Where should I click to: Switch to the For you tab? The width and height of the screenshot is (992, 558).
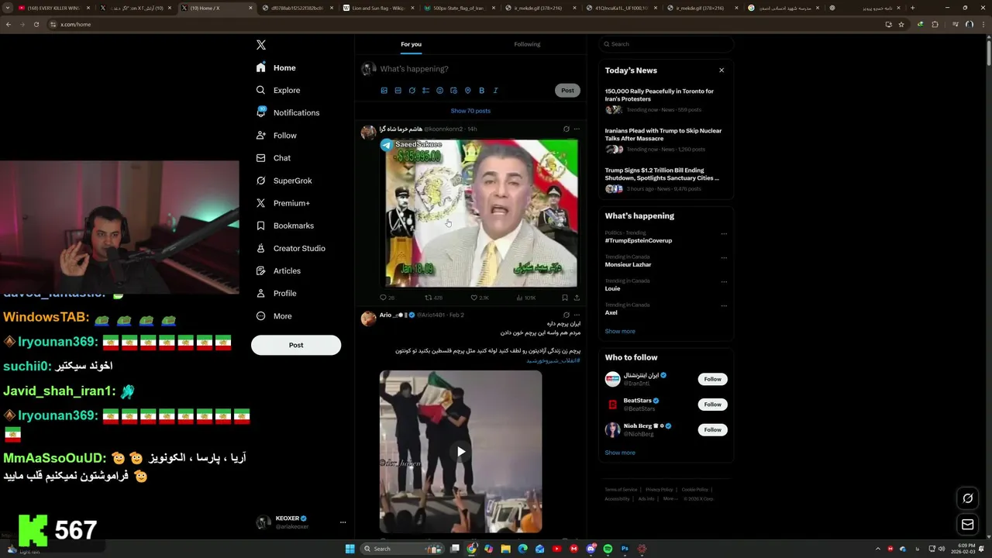[411, 44]
